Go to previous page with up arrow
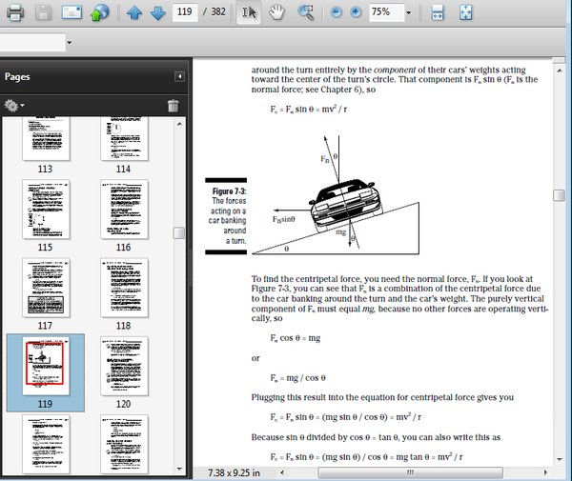The image size is (572, 481). (134, 13)
